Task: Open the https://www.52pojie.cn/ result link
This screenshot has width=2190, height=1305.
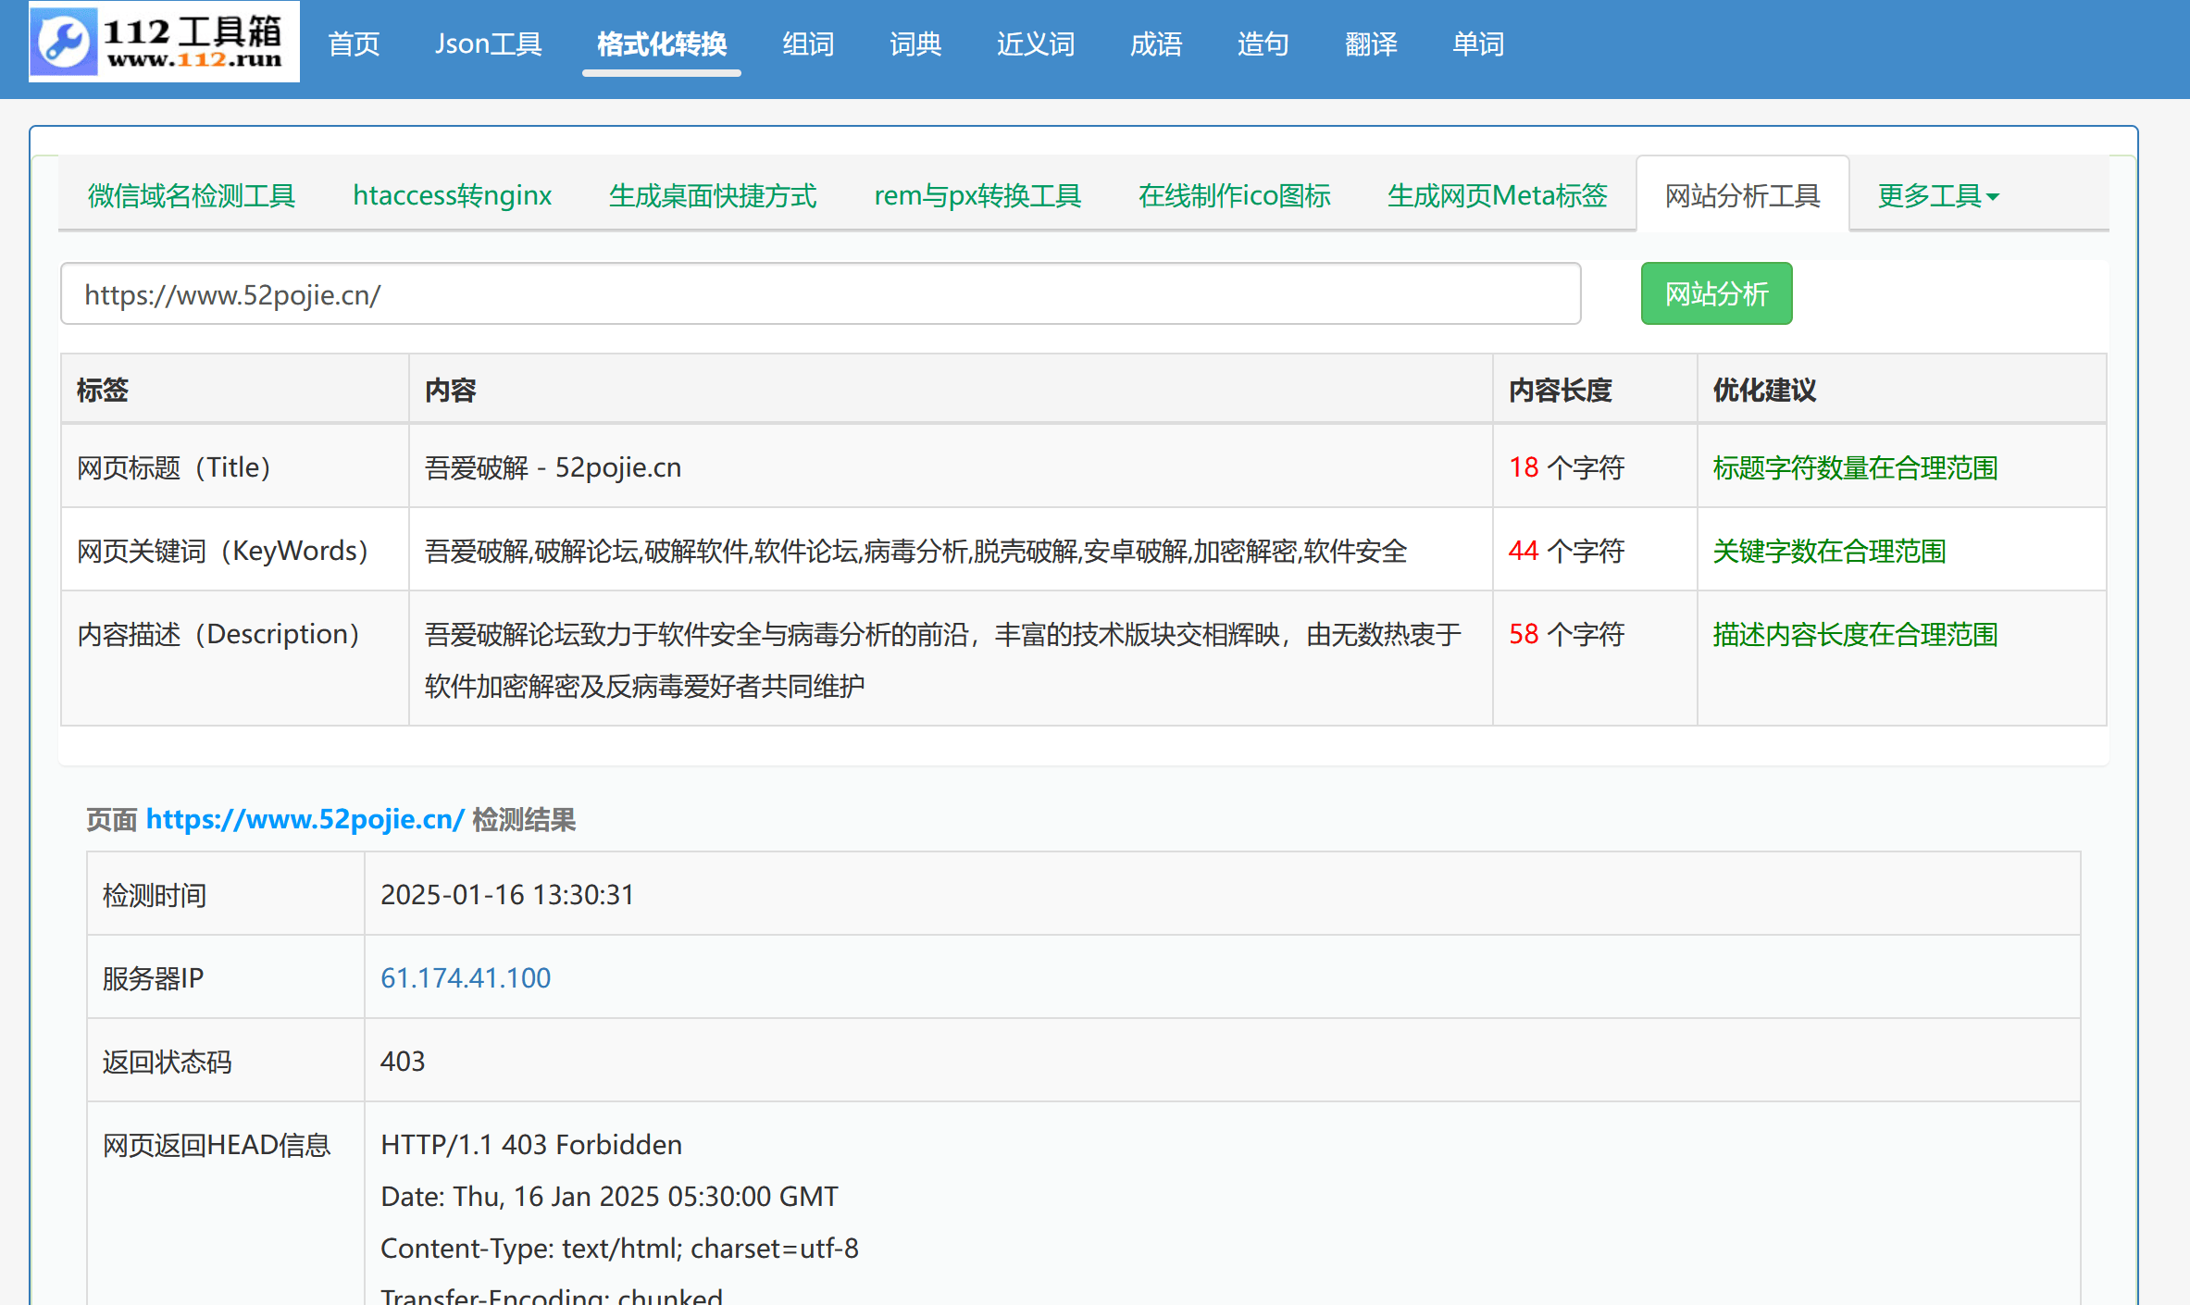Action: pyautogui.click(x=305, y=819)
